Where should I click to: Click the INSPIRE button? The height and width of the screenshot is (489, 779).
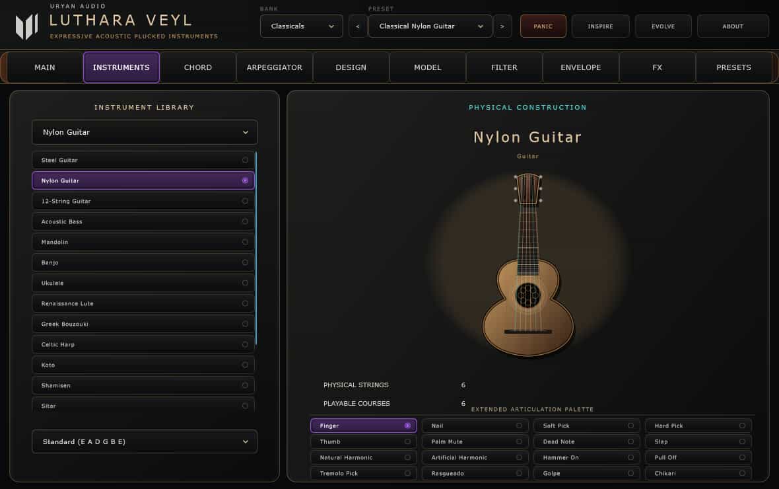coord(601,26)
